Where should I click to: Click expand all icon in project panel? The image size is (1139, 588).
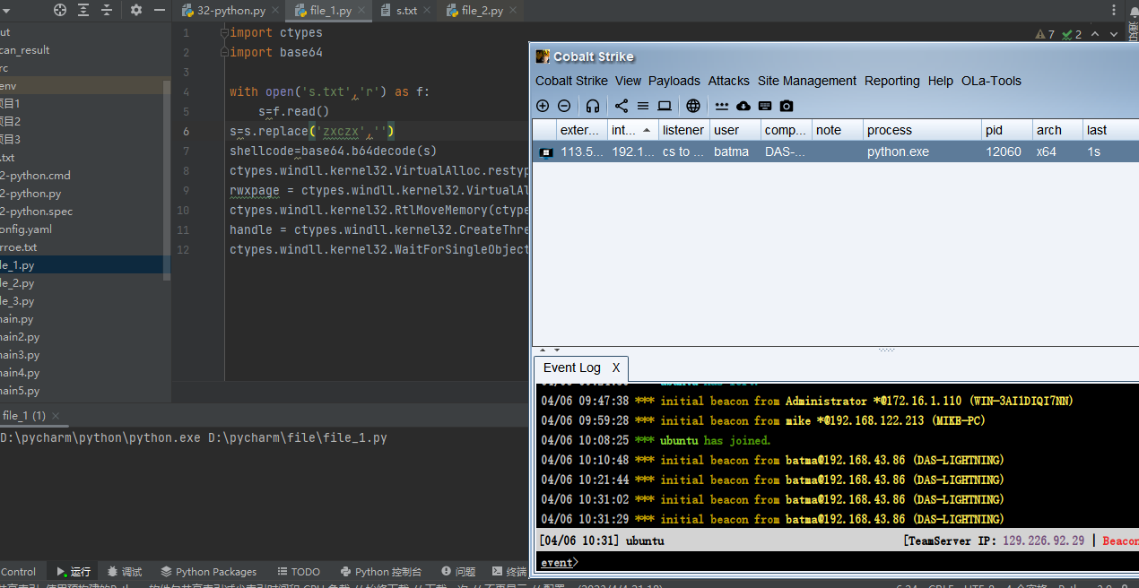tap(83, 10)
